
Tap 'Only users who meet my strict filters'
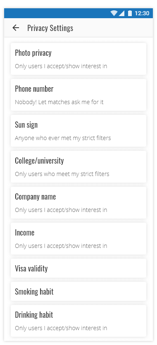click(62, 174)
